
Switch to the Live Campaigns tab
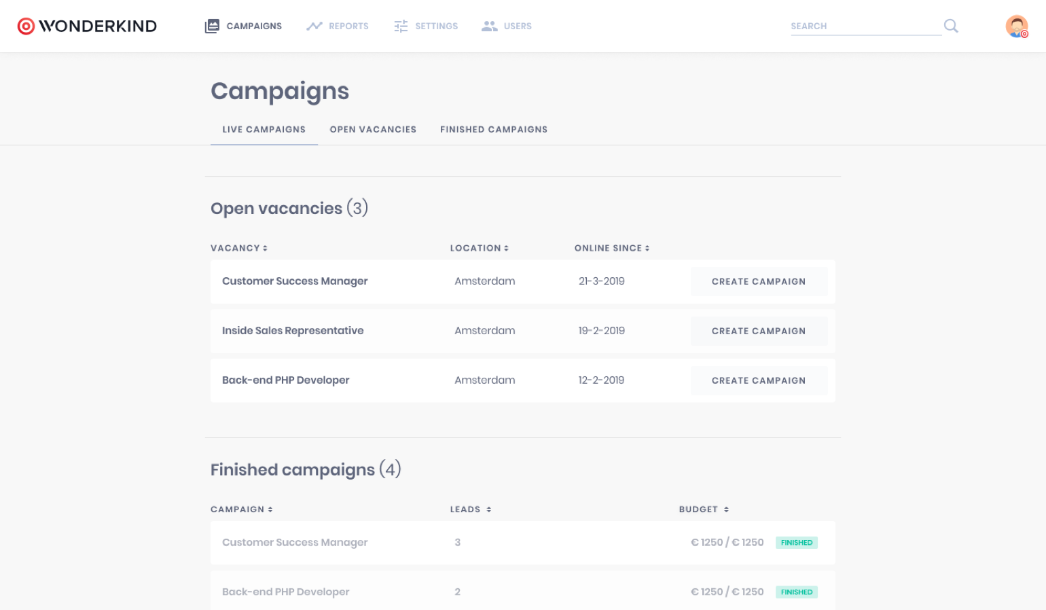click(x=264, y=129)
